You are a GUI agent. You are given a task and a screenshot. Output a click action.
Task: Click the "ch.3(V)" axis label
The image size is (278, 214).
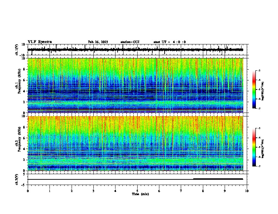(17, 179)
